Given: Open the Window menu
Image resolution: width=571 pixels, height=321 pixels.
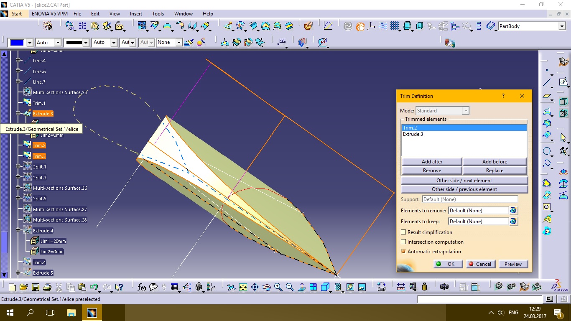Looking at the screenshot, I should [x=184, y=14].
